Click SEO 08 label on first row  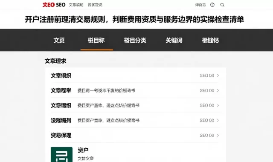(x=207, y=75)
